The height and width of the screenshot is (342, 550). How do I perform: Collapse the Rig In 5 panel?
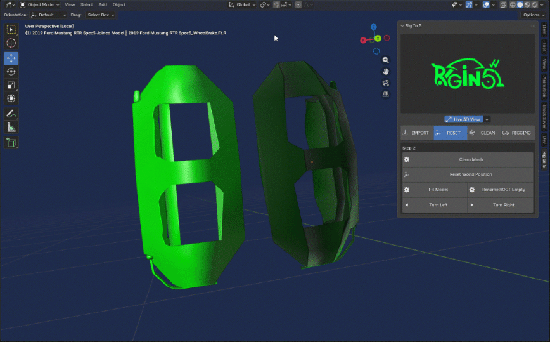402,25
